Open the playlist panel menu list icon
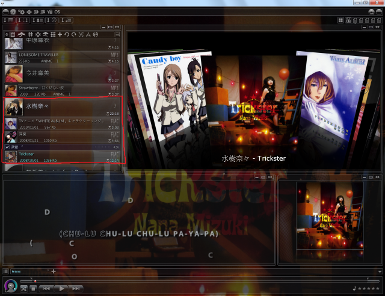The height and width of the screenshot is (296, 385). (118, 34)
